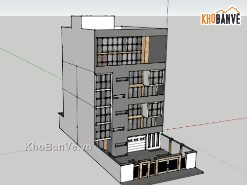Select the red dashed axis line at right
The image size is (247, 185).
pos(205,124)
